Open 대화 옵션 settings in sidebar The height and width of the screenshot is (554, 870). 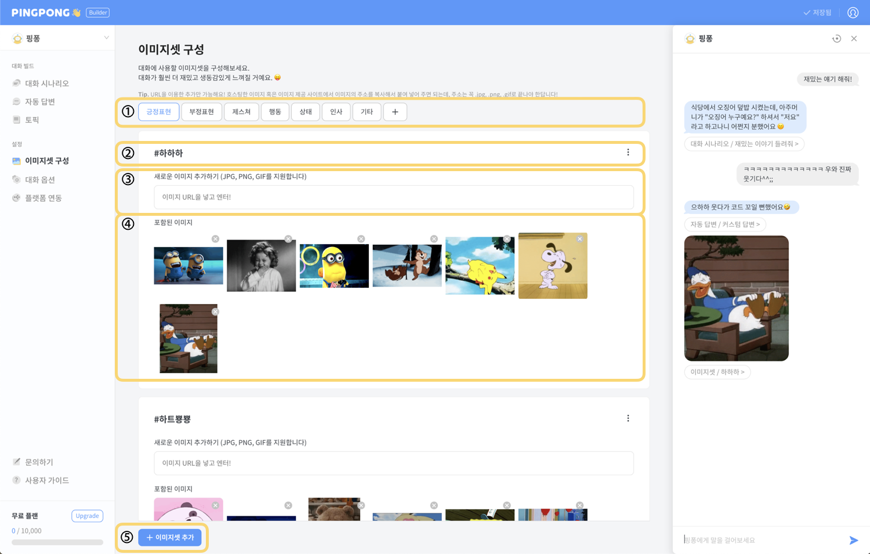coord(40,179)
